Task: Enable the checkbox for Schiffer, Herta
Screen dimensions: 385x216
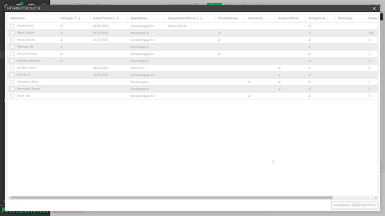Action: (x=12, y=68)
